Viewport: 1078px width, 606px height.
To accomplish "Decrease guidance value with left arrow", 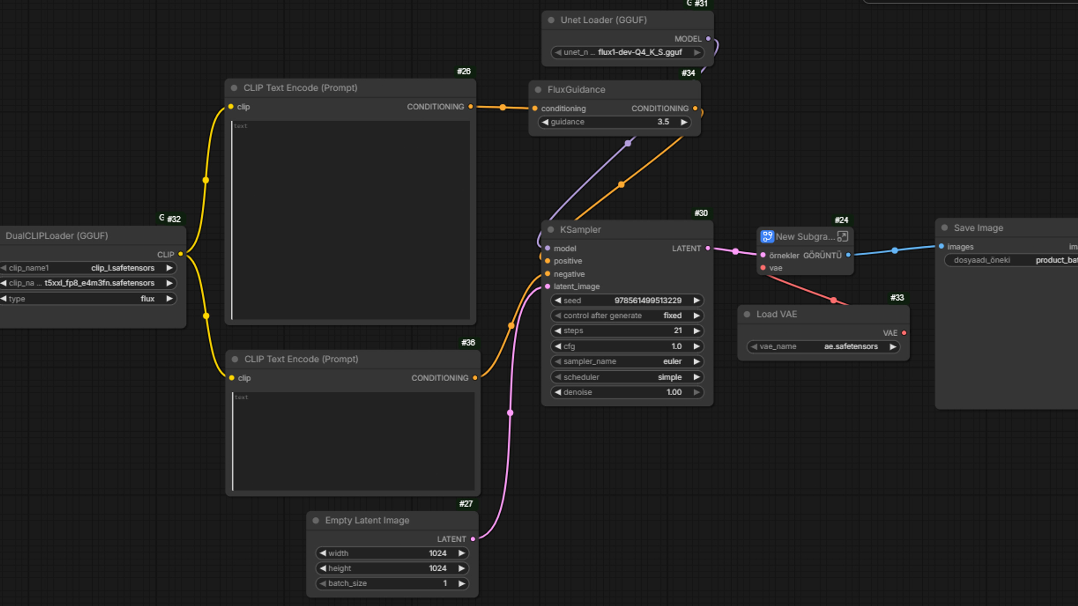I will [545, 122].
